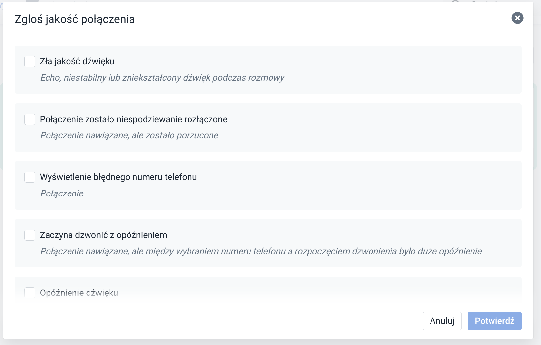Screen dimensions: 541x345
Task: Check "Wyświetlenie błędnego numeru telefonu"
Action: (x=30, y=177)
